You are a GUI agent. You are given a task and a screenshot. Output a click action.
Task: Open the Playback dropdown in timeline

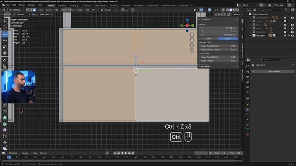point(14,153)
